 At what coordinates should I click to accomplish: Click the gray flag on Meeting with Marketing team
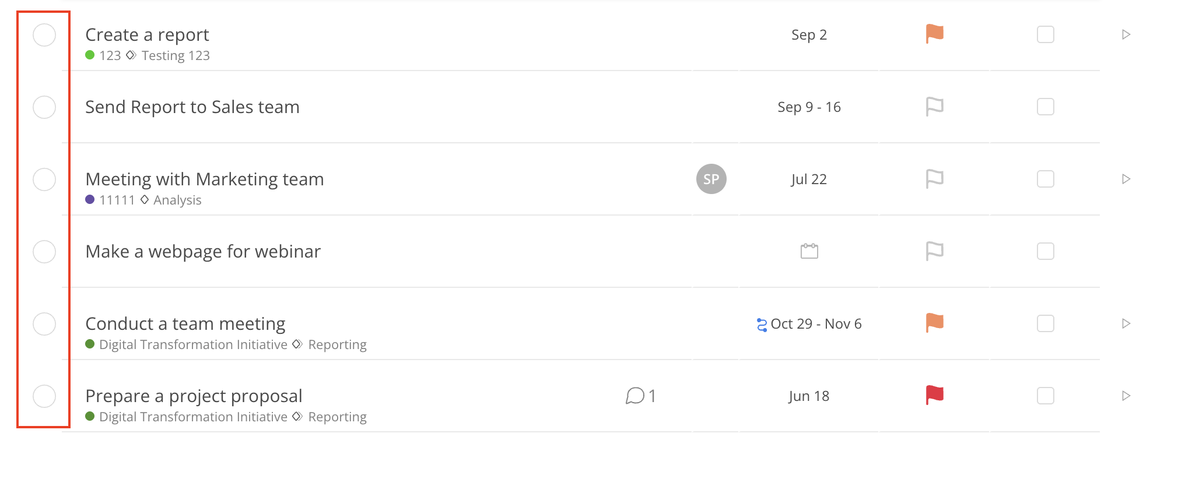coord(934,178)
